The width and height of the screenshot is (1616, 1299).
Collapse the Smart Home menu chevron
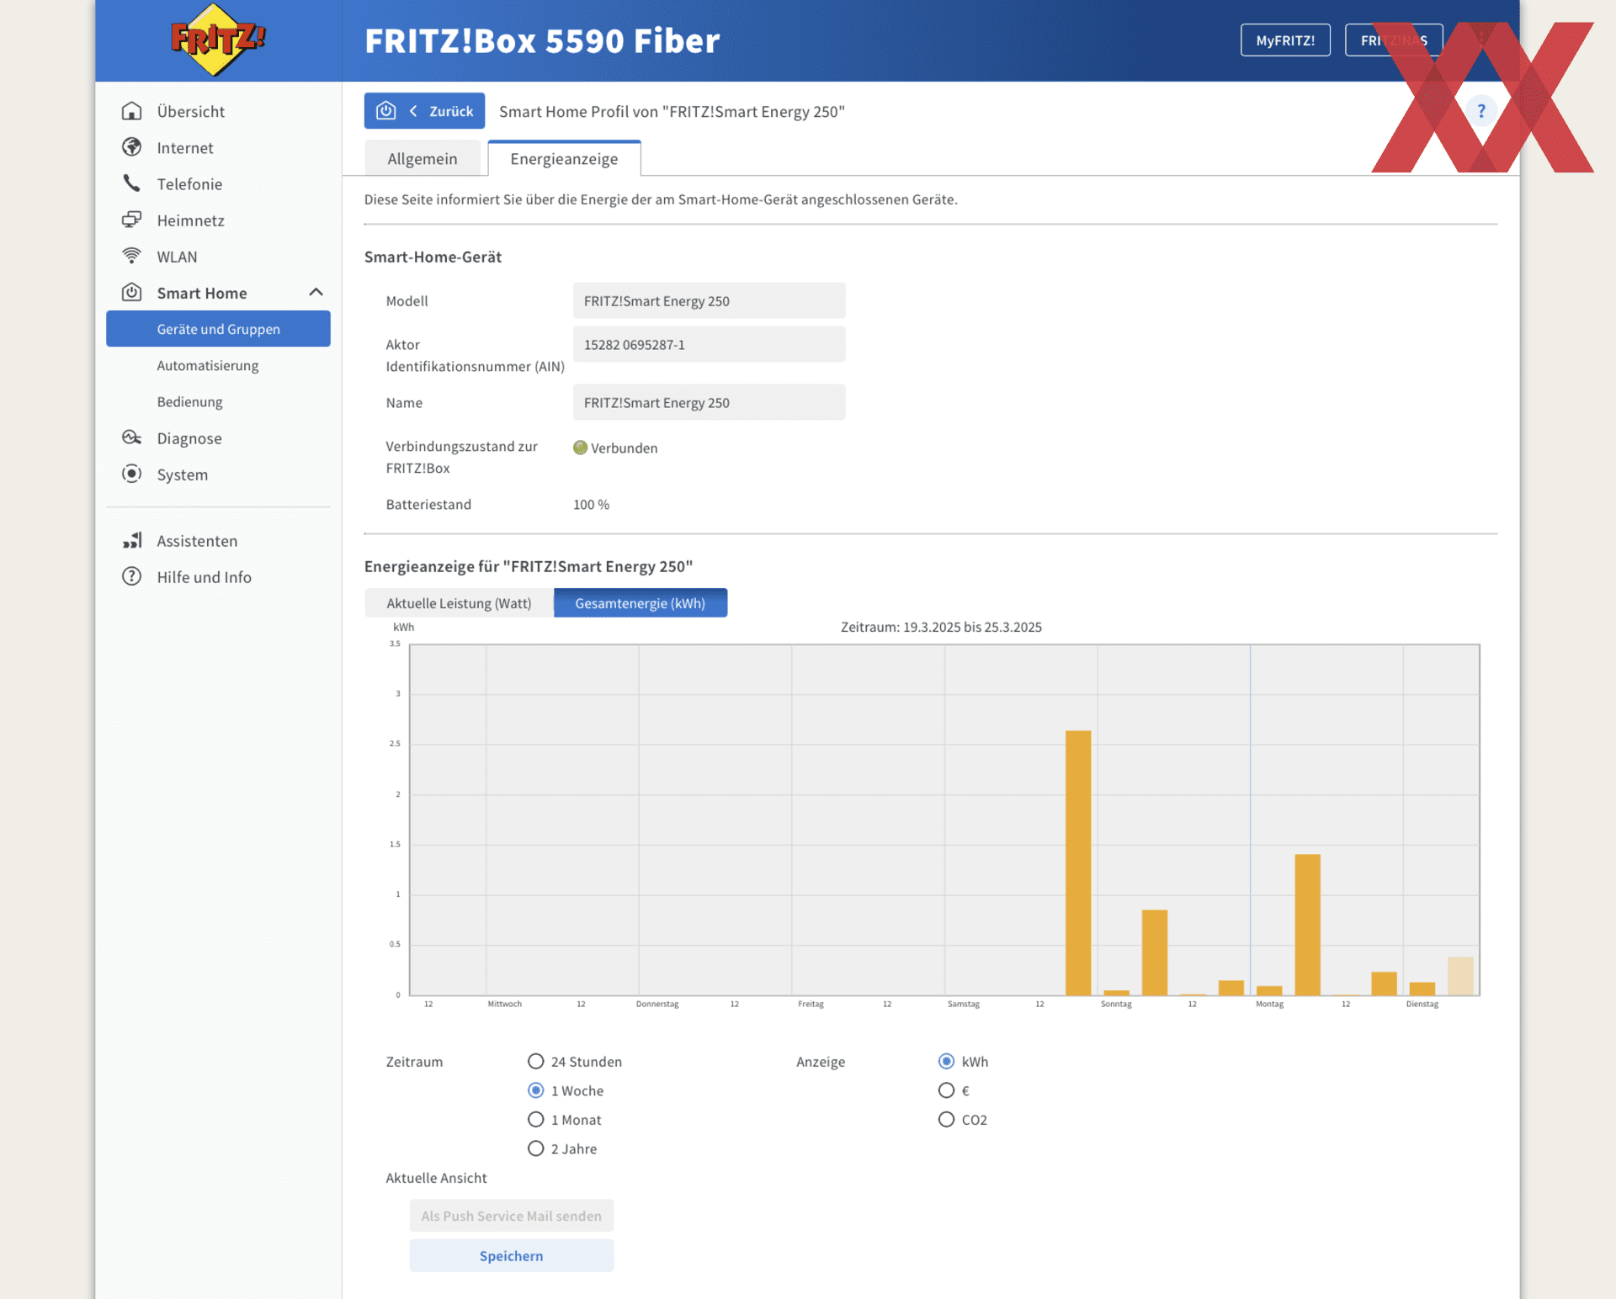[x=316, y=292]
